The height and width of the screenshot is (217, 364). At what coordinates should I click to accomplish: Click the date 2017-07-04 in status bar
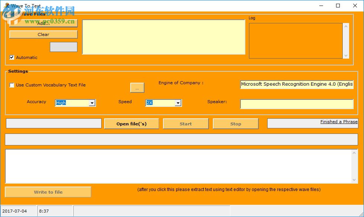click(15, 211)
